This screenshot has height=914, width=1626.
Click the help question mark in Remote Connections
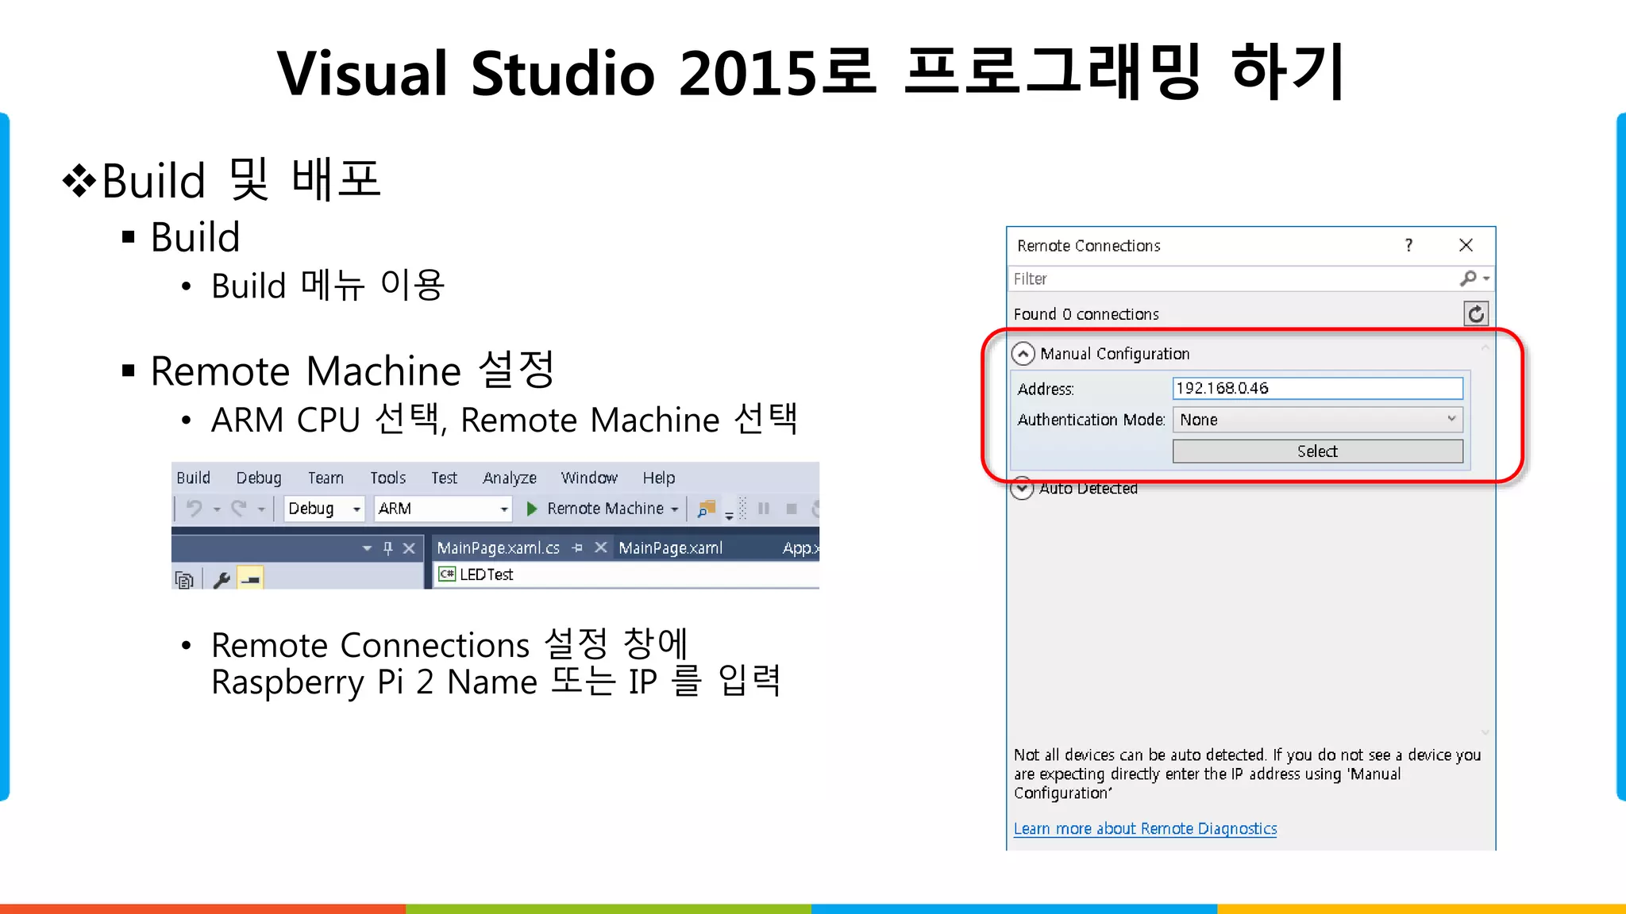tap(1408, 245)
